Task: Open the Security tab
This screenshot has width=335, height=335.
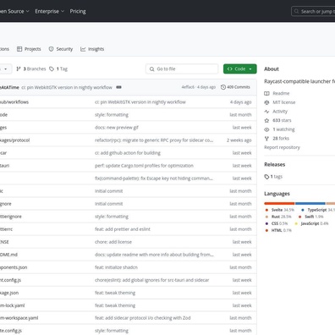Action: (61, 49)
